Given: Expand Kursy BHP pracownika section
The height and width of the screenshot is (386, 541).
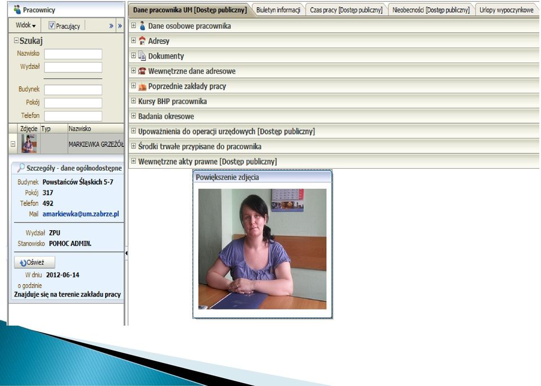Looking at the screenshot, I should pyautogui.click(x=134, y=101).
